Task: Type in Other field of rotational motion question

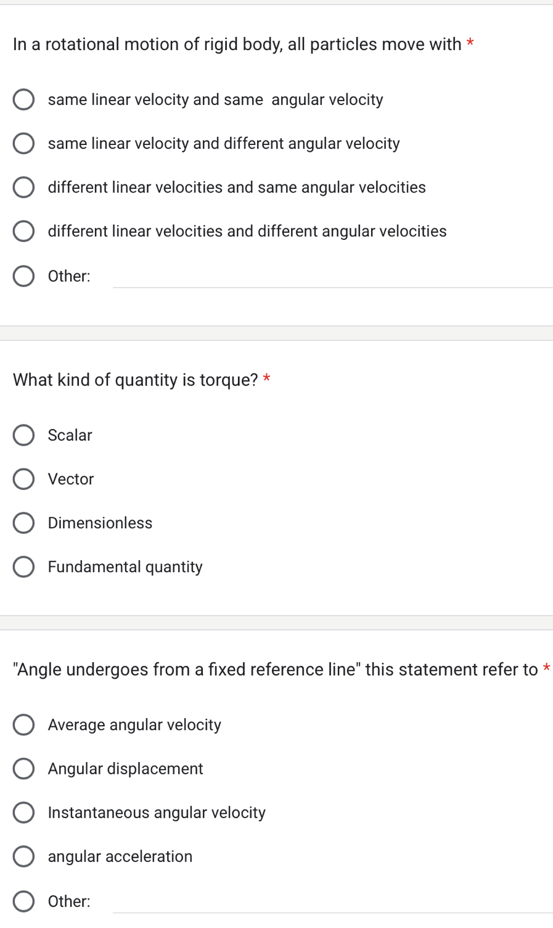Action: [x=332, y=277]
